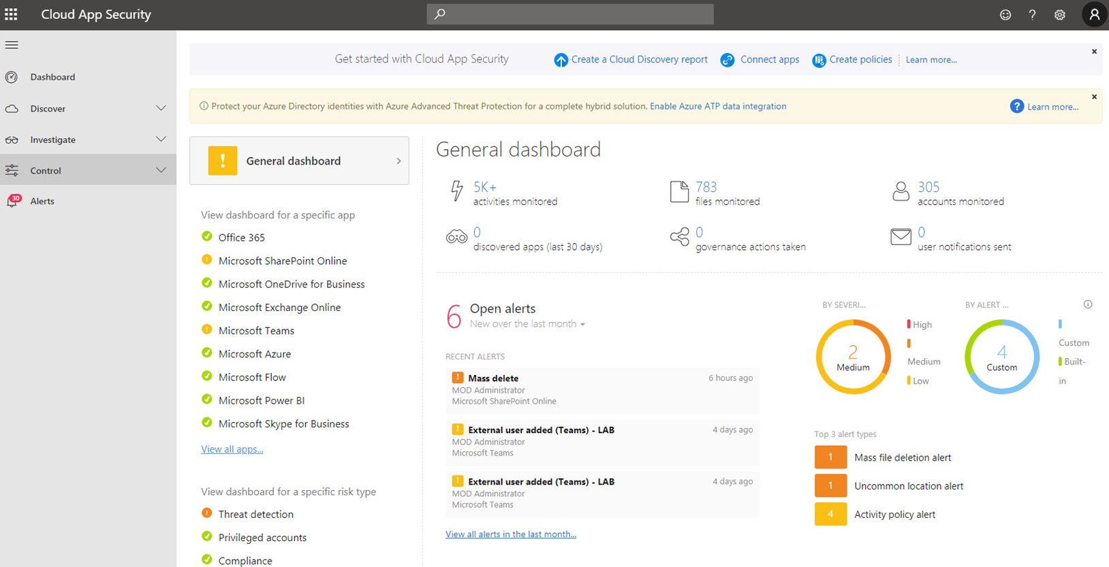The height and width of the screenshot is (567, 1109).
Task: Select Microsoft Azure dashboard
Action: [x=255, y=354]
